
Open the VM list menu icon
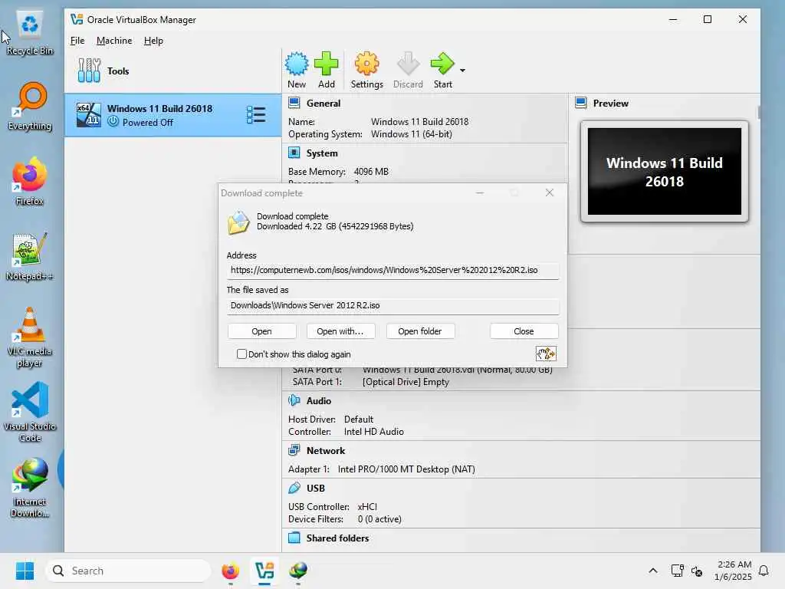pos(256,115)
